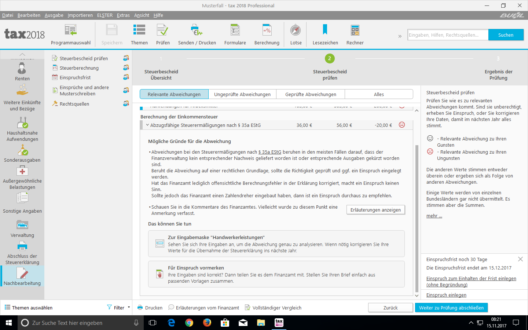Open the Datei menu
528x330 pixels.
point(8,15)
